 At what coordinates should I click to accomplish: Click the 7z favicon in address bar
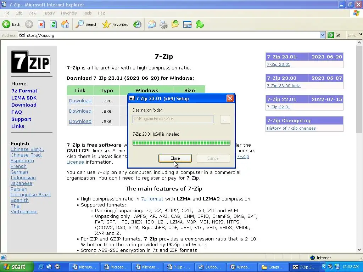[x=22, y=35]
